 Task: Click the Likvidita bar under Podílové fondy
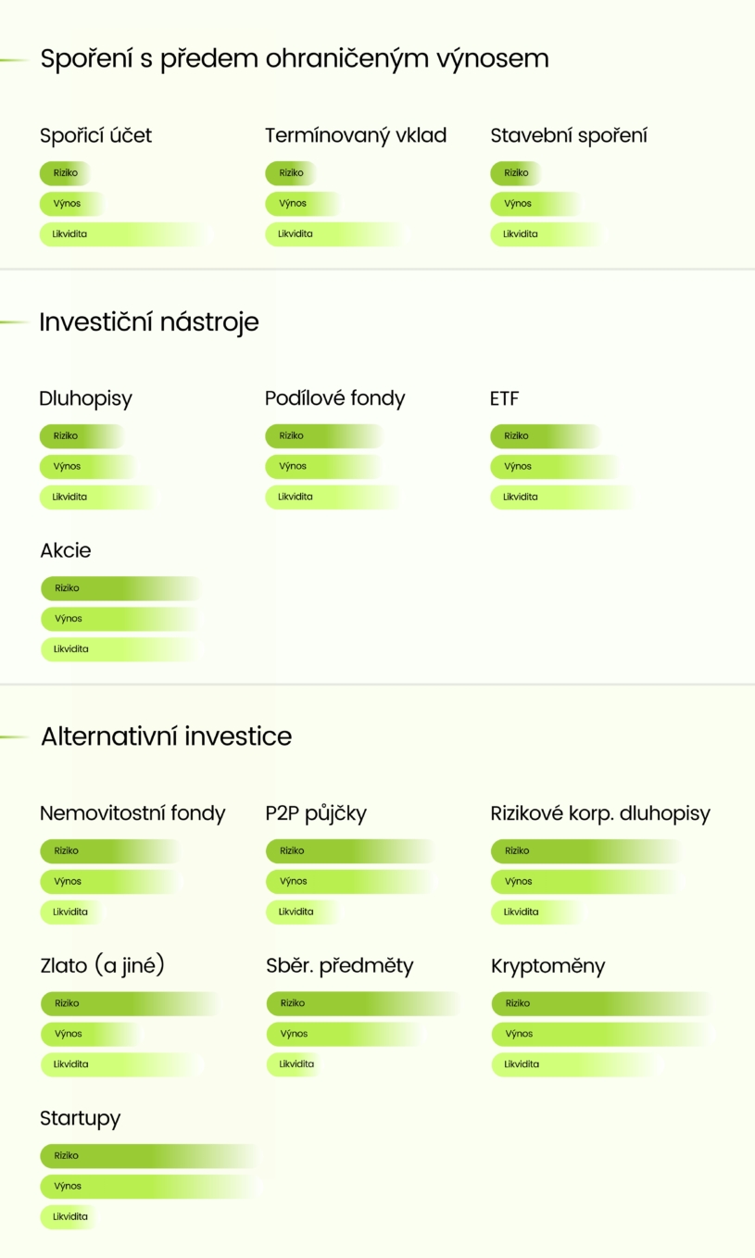pos(329,497)
